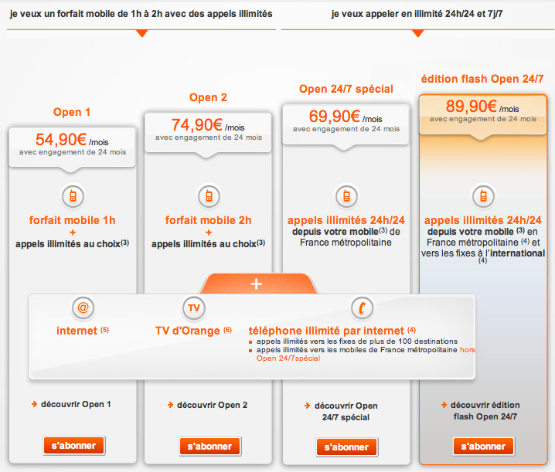
Task: Subscribe to Open 2 with s'abonner button
Action: 210,447
